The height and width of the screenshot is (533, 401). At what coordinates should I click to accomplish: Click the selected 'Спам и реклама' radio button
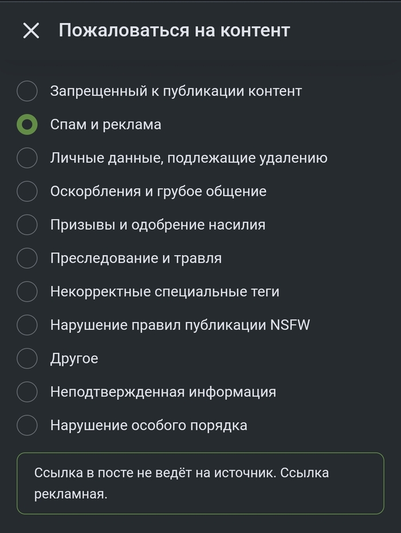(x=27, y=124)
